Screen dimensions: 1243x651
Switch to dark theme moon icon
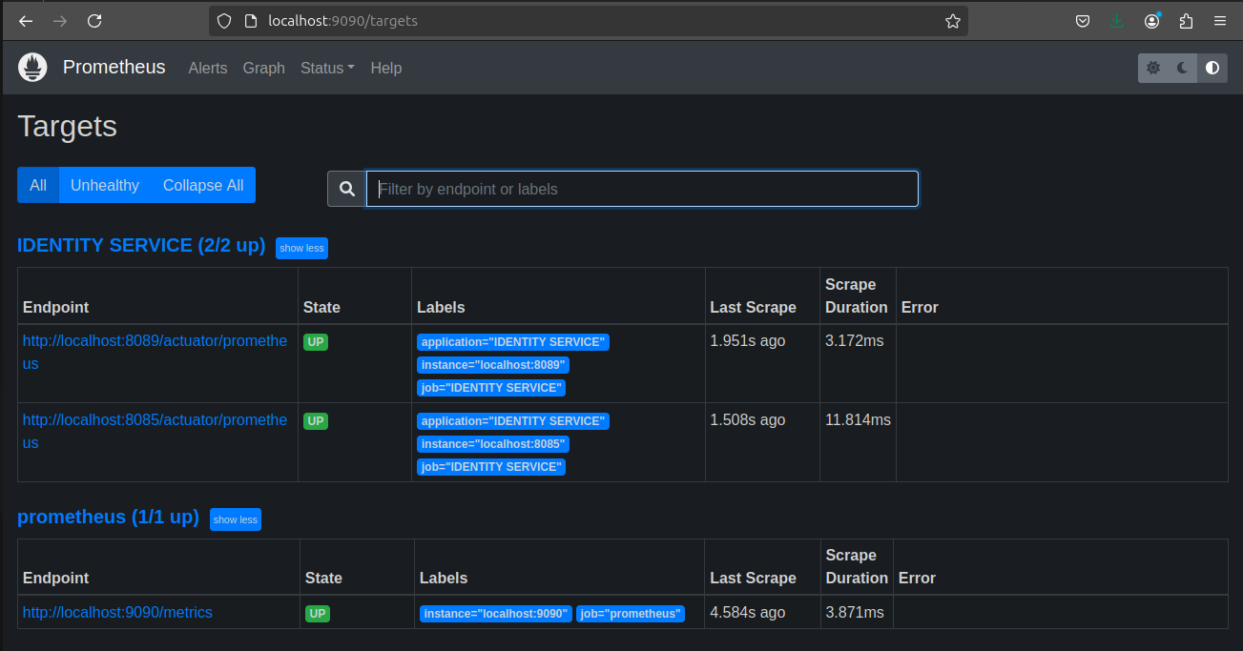pyautogui.click(x=1183, y=68)
